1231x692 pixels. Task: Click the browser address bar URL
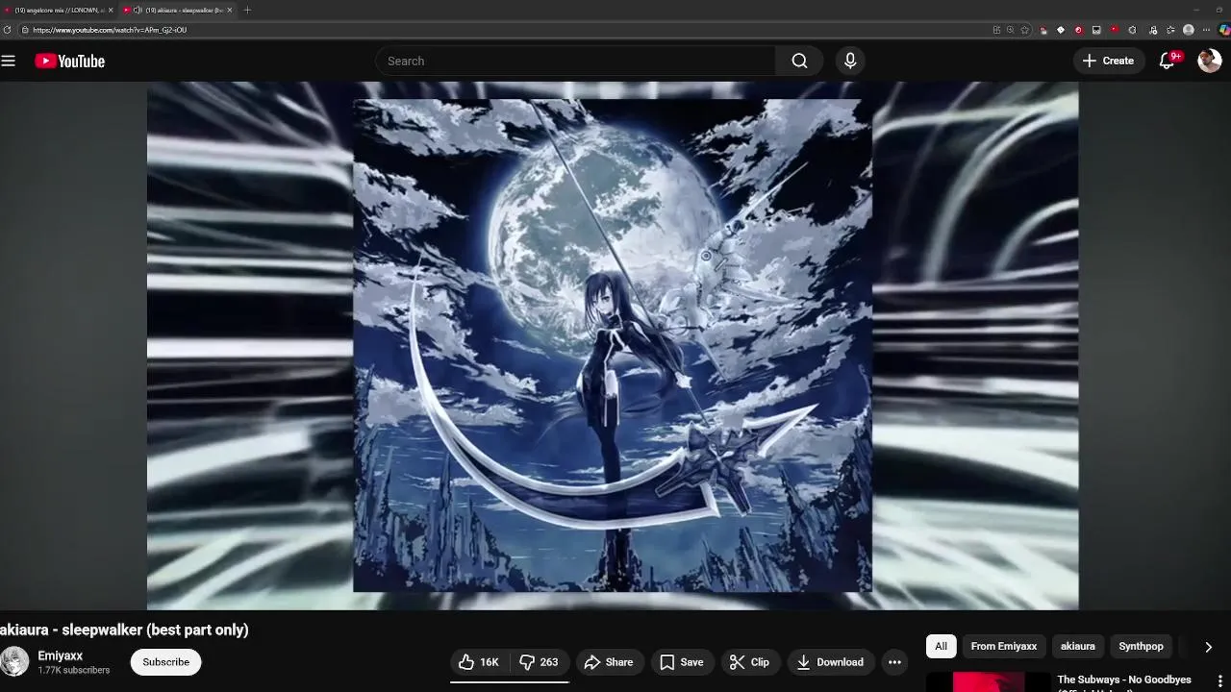point(110,30)
